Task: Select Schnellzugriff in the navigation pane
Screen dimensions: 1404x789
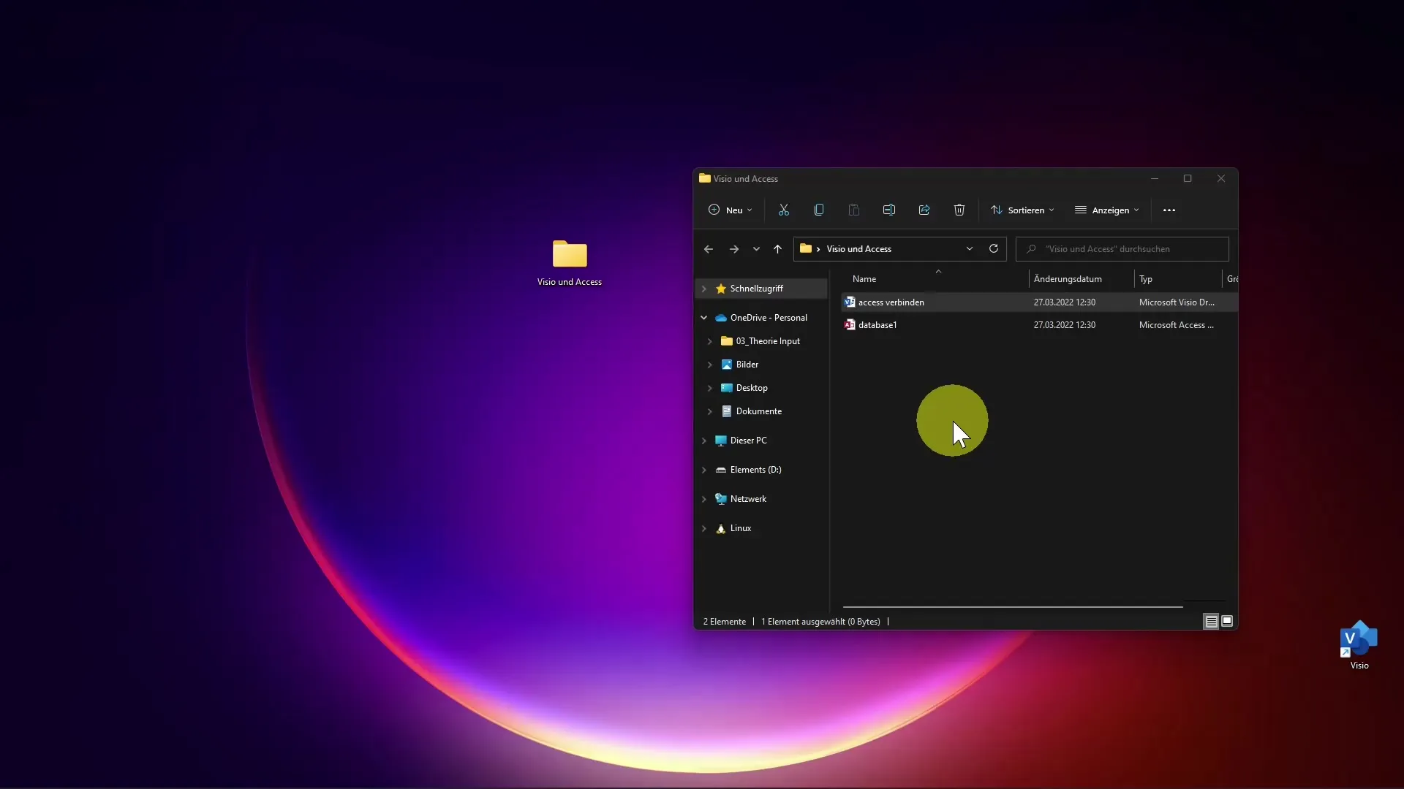Action: tap(756, 289)
